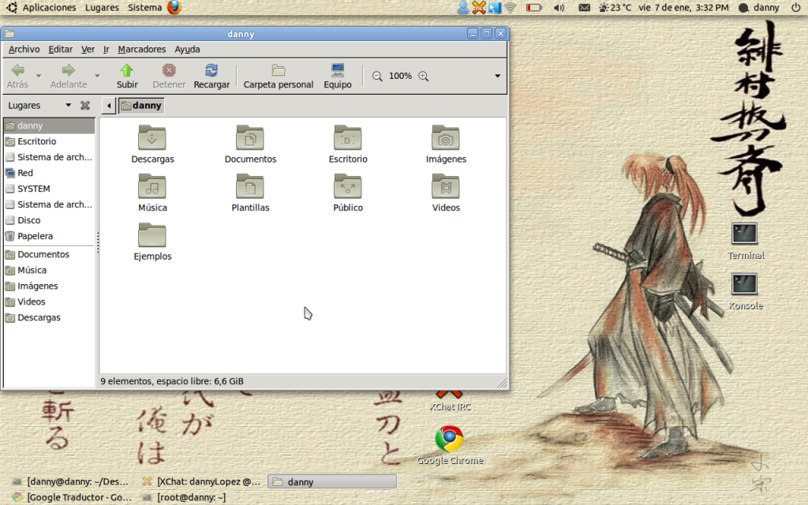Open the Ir menu

(x=107, y=50)
